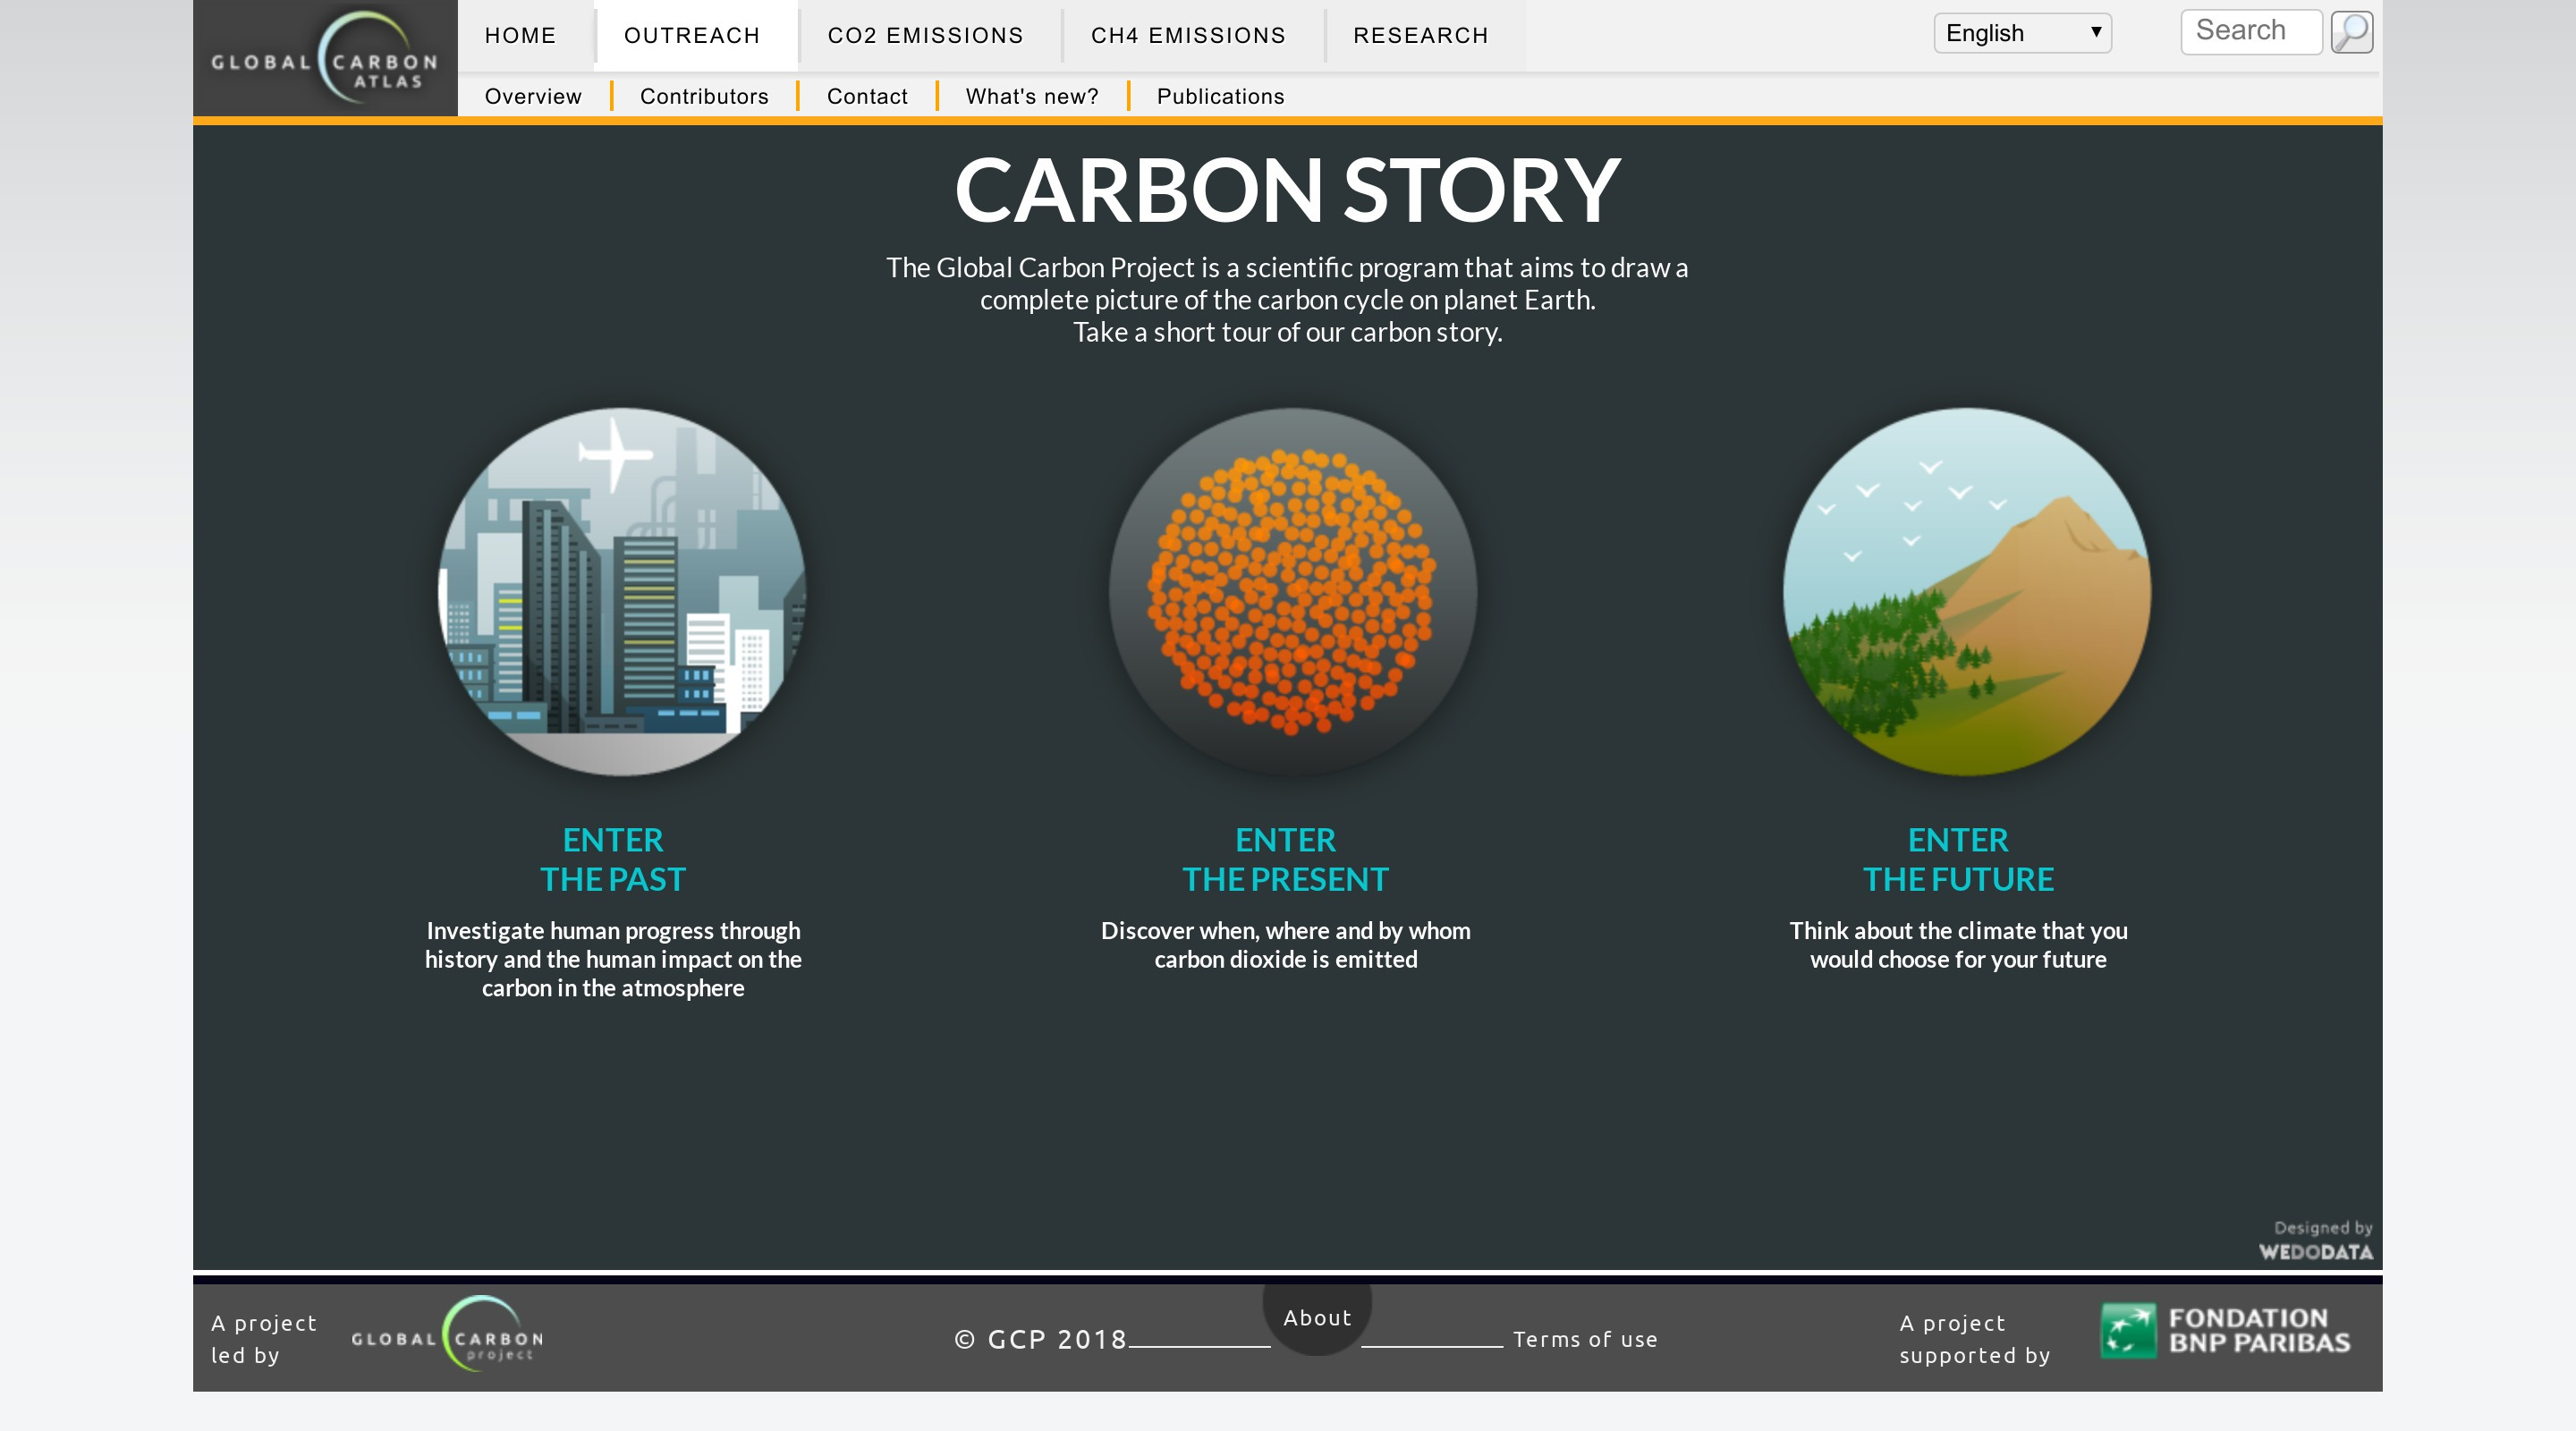Open the Contributors submenu link
The height and width of the screenshot is (1431, 2576).
click(x=704, y=97)
